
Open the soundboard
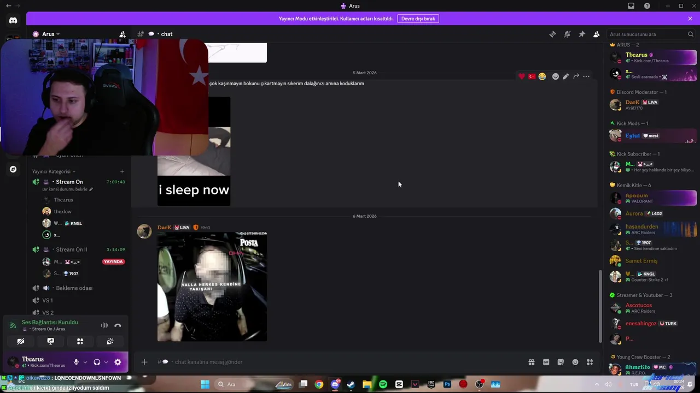tap(110, 341)
